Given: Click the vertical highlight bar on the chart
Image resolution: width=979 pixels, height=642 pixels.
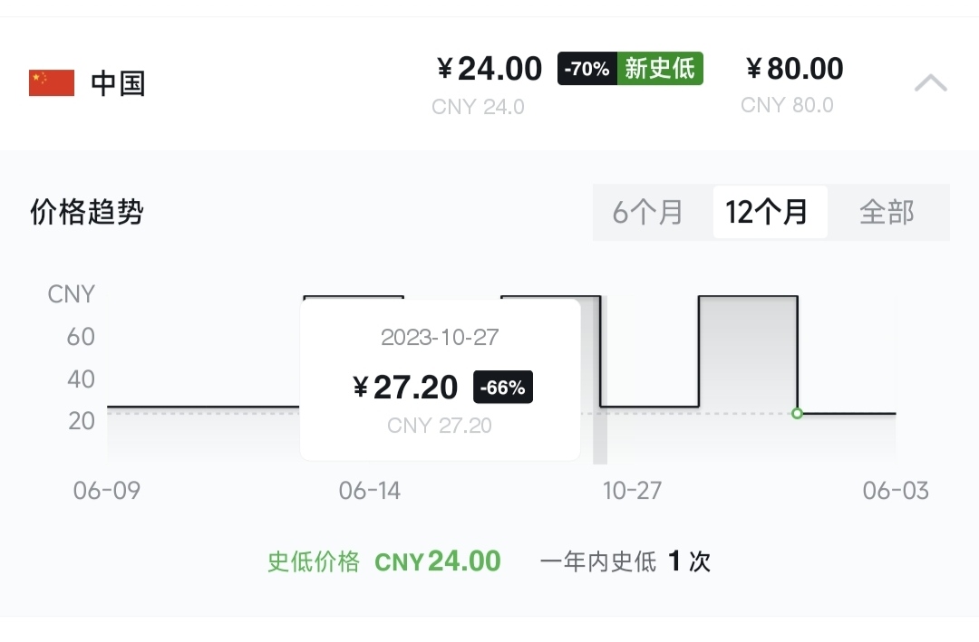Looking at the screenshot, I should (600, 380).
